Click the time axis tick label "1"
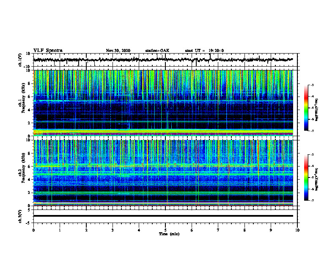This screenshot has height=258, width=335. tap(60, 230)
